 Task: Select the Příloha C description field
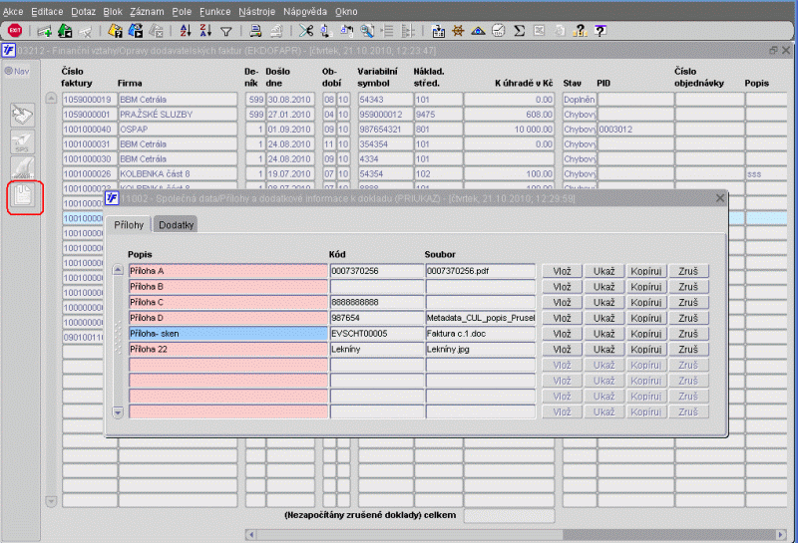tap(227, 302)
